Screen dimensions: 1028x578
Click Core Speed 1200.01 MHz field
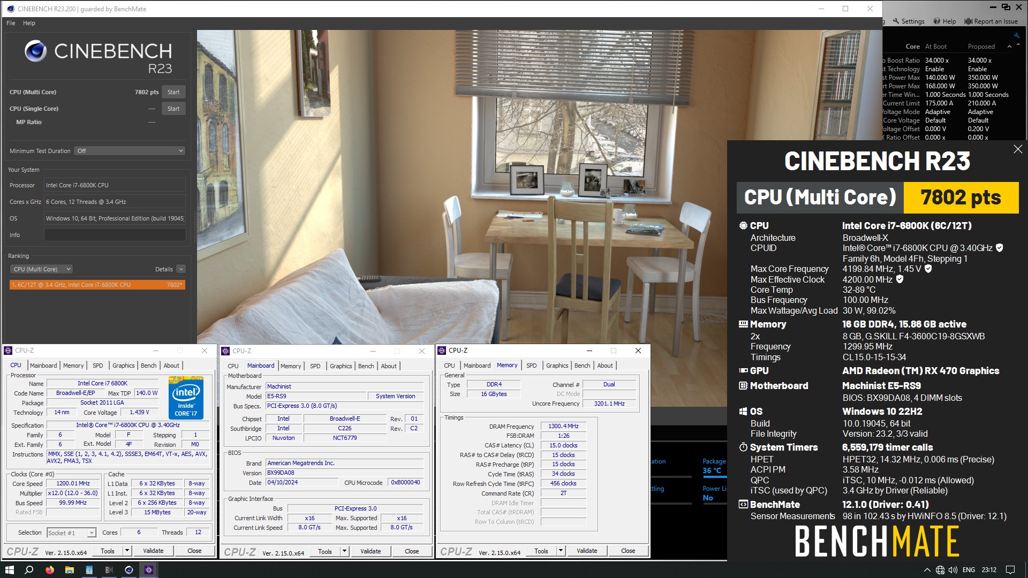73,483
